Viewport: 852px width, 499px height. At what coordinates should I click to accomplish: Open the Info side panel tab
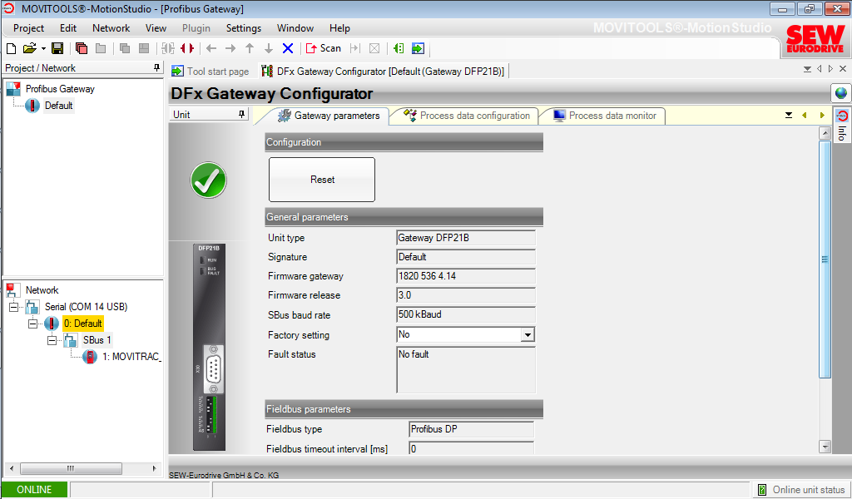point(842,134)
